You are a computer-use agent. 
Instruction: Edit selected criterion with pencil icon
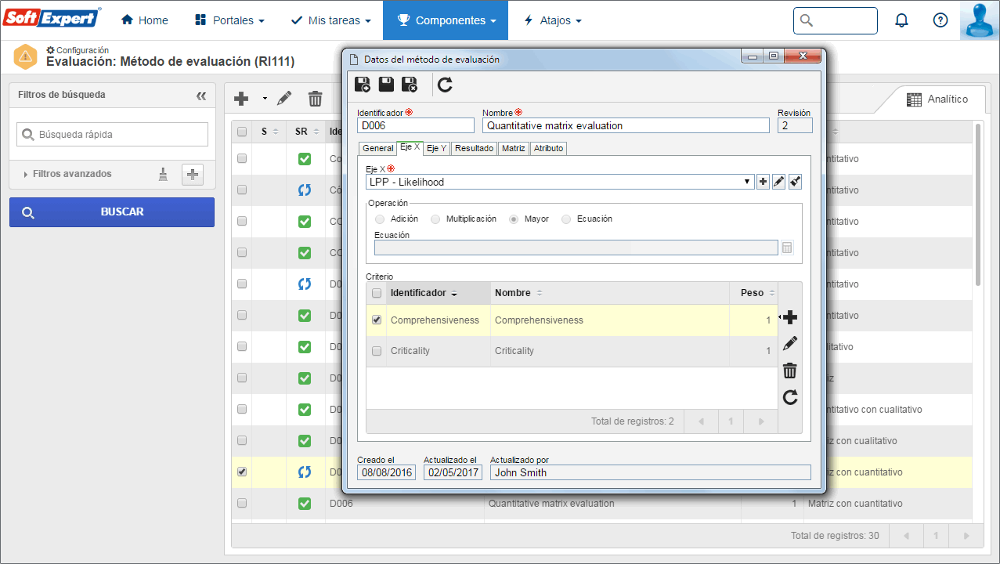(x=790, y=343)
